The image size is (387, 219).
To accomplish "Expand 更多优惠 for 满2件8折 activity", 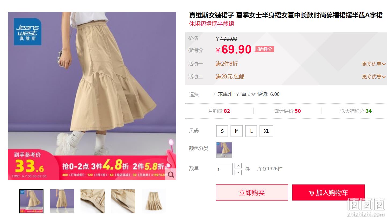I will pos(374,64).
